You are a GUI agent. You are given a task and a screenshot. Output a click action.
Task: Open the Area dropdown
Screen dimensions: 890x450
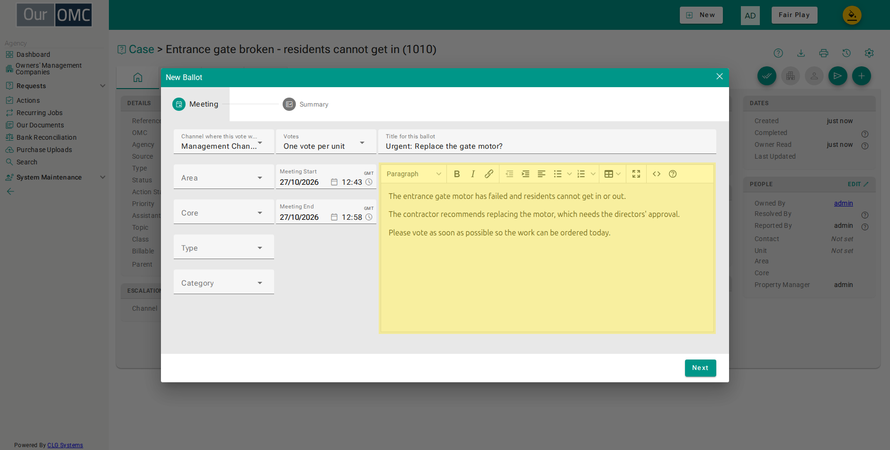pos(224,177)
